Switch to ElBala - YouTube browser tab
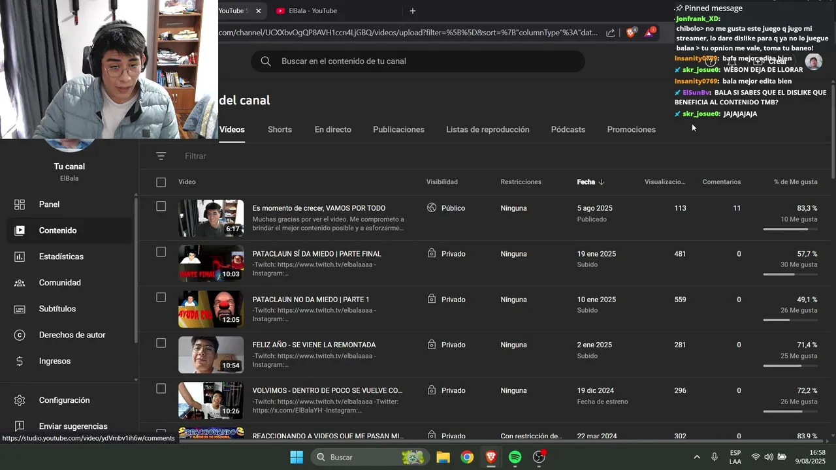 click(x=313, y=10)
